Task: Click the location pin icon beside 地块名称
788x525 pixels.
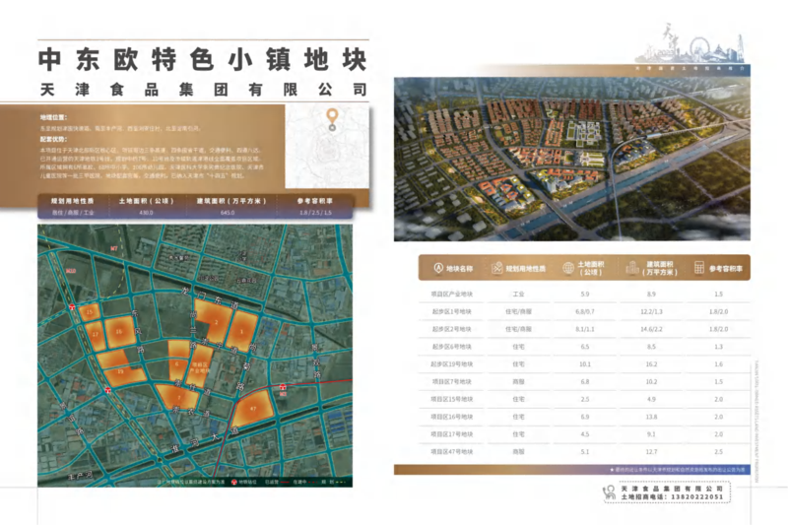Action: pyautogui.click(x=438, y=268)
